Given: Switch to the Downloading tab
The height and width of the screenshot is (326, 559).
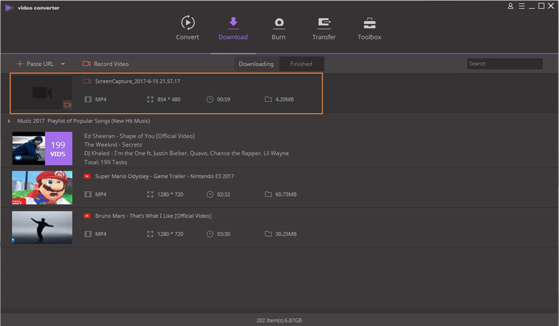Looking at the screenshot, I should pos(256,64).
